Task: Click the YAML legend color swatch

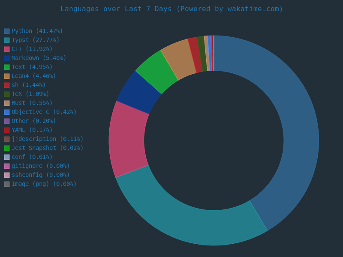Action: [x=7, y=130]
